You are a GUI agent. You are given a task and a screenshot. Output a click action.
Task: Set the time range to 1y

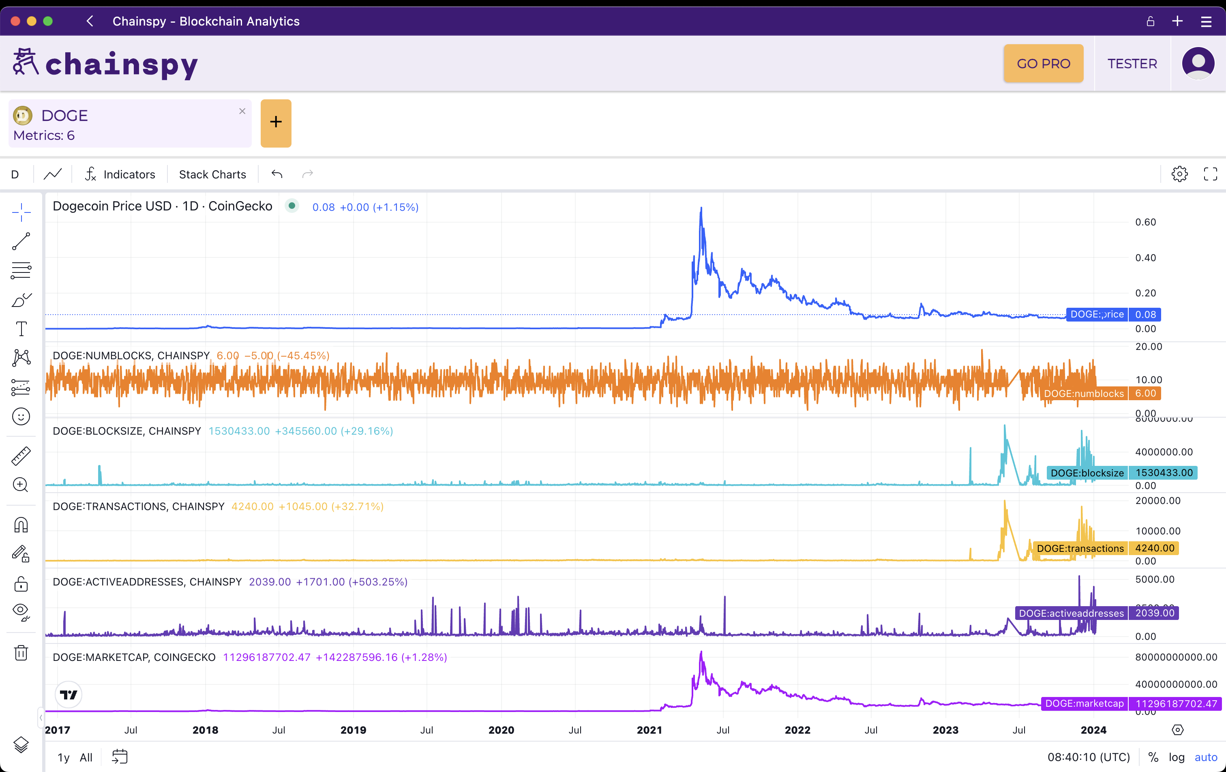(x=63, y=757)
